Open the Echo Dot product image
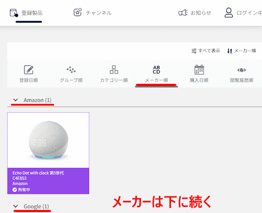The height and width of the screenshot is (213, 262). pos(48,140)
